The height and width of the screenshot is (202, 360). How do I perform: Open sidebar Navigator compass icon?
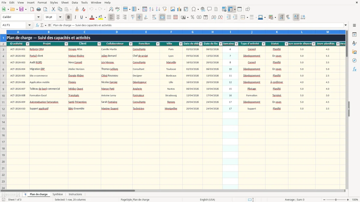pos(354,61)
